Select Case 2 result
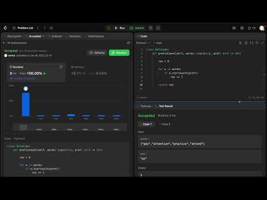The width and height of the screenshot is (267, 200). click(165, 124)
